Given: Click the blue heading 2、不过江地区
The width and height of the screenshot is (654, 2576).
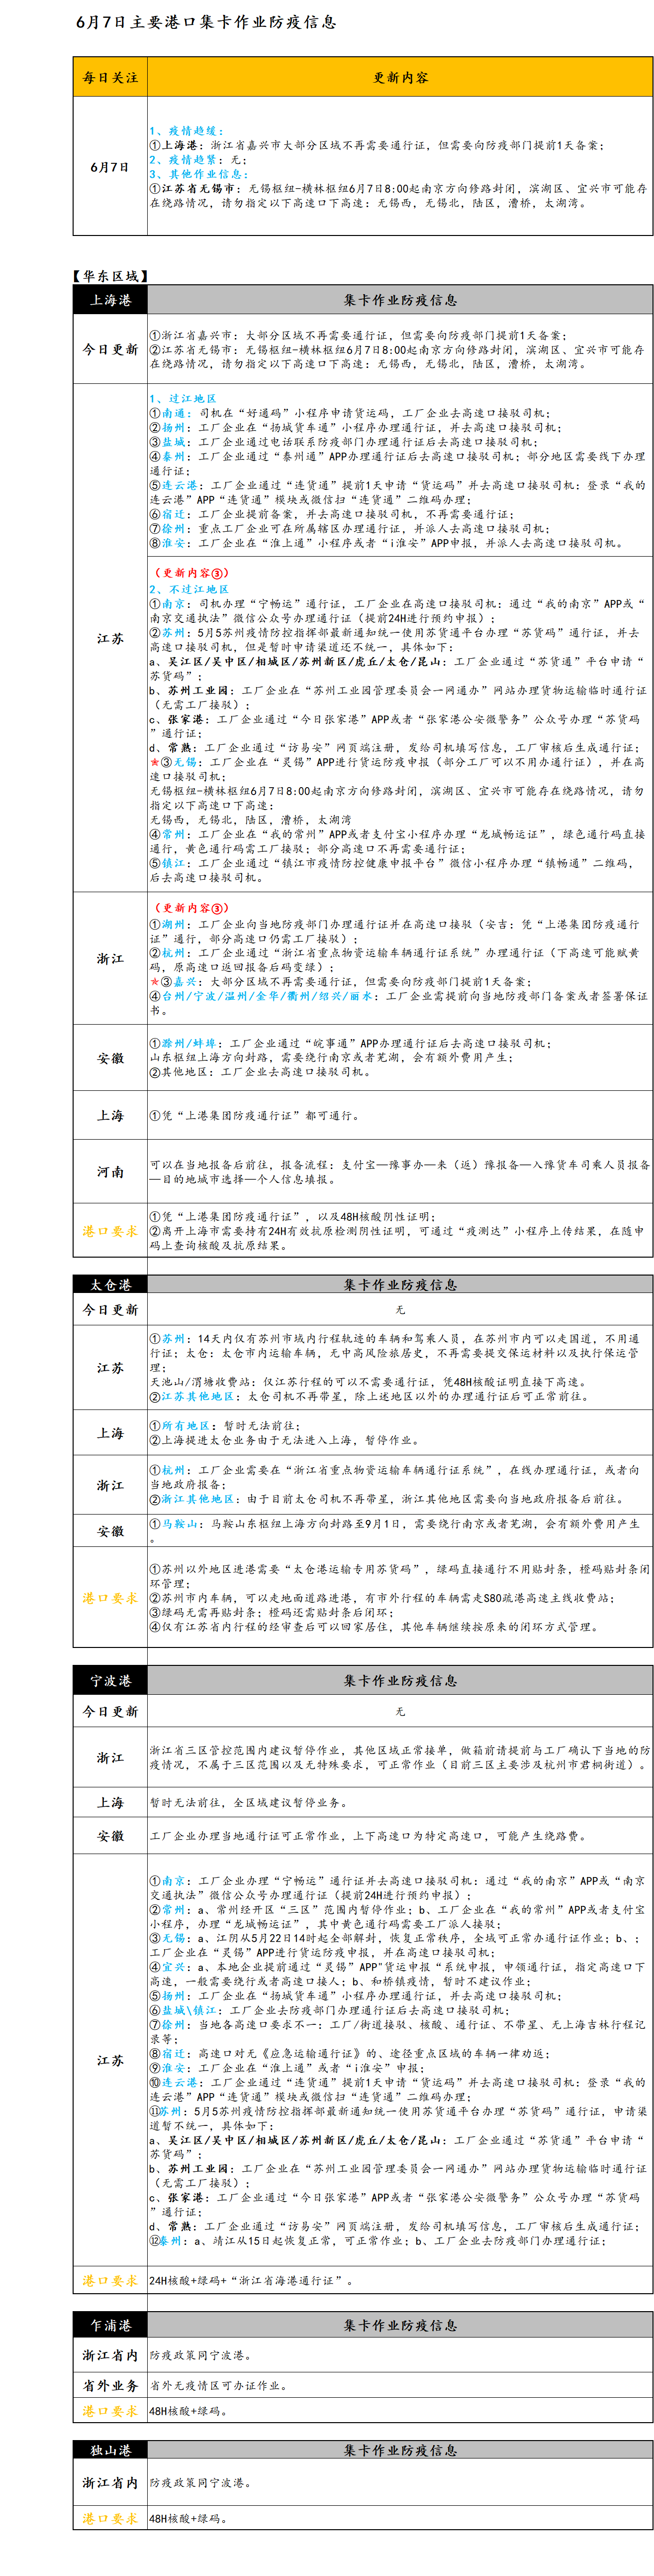Looking at the screenshot, I should point(188,589).
